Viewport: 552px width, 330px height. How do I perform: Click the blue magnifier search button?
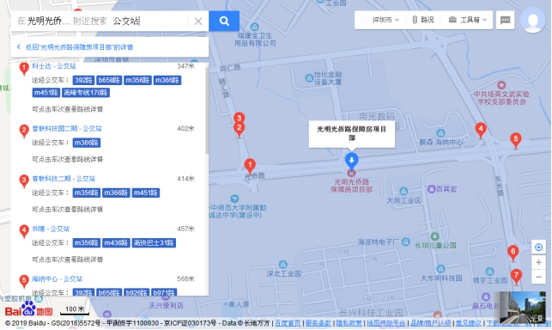pyautogui.click(x=224, y=21)
